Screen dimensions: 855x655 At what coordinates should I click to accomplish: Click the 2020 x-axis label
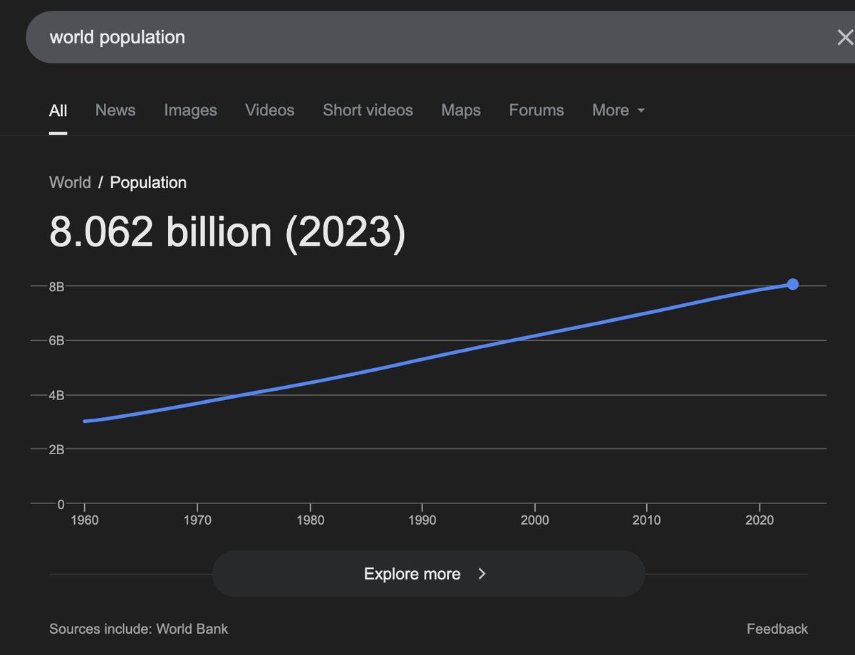click(x=760, y=520)
